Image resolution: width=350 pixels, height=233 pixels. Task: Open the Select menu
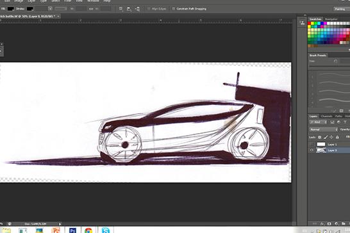(55, 1)
